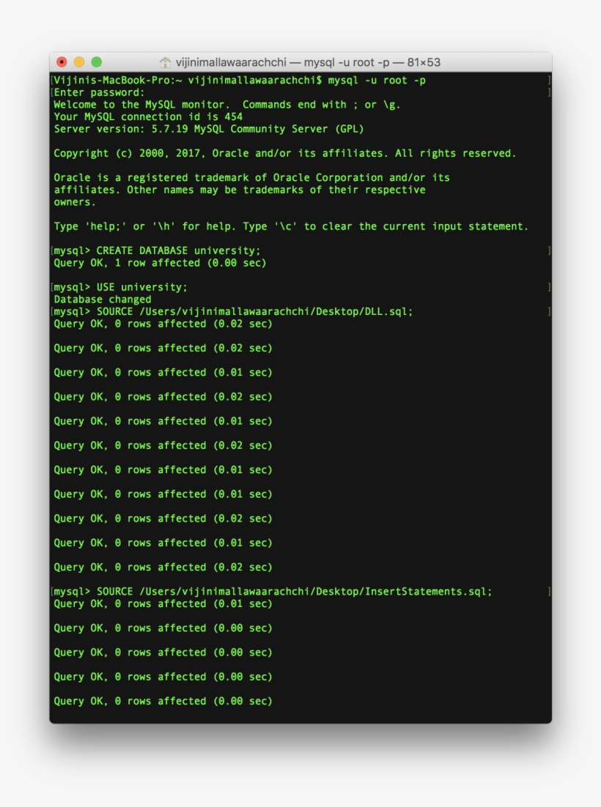Click inside the terminal text area

click(300, 439)
